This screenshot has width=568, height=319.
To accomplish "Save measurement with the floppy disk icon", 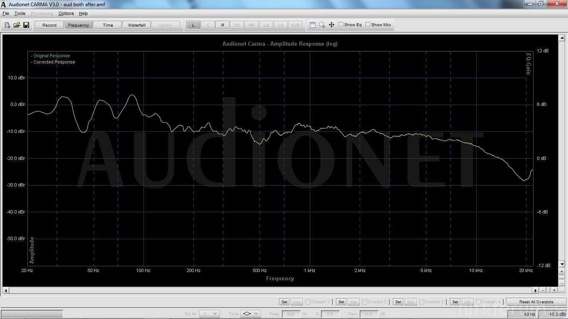I will 26,25.
